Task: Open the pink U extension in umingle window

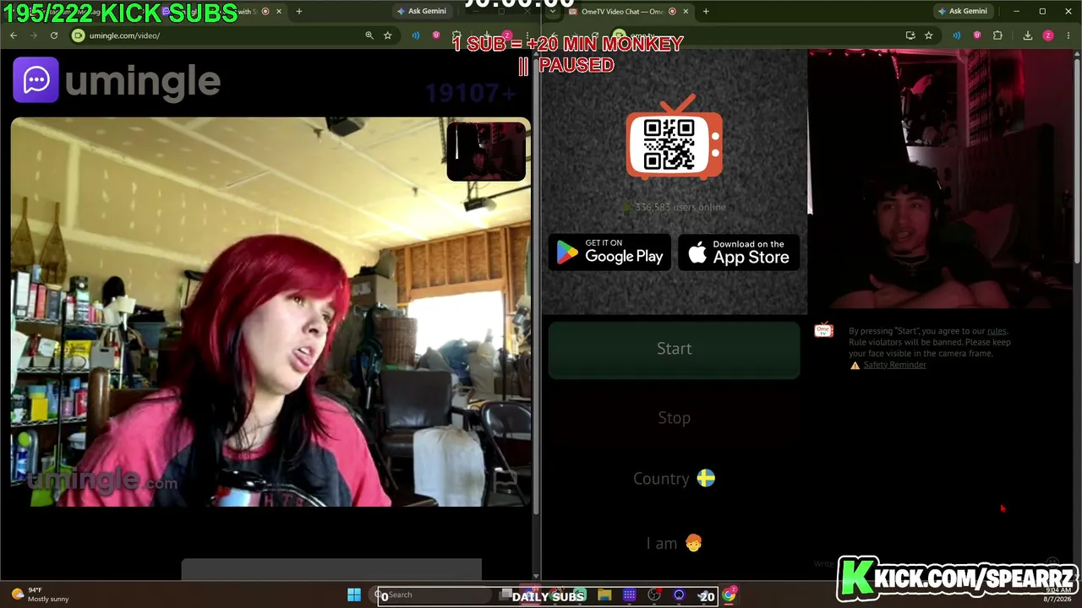Action: (x=436, y=35)
